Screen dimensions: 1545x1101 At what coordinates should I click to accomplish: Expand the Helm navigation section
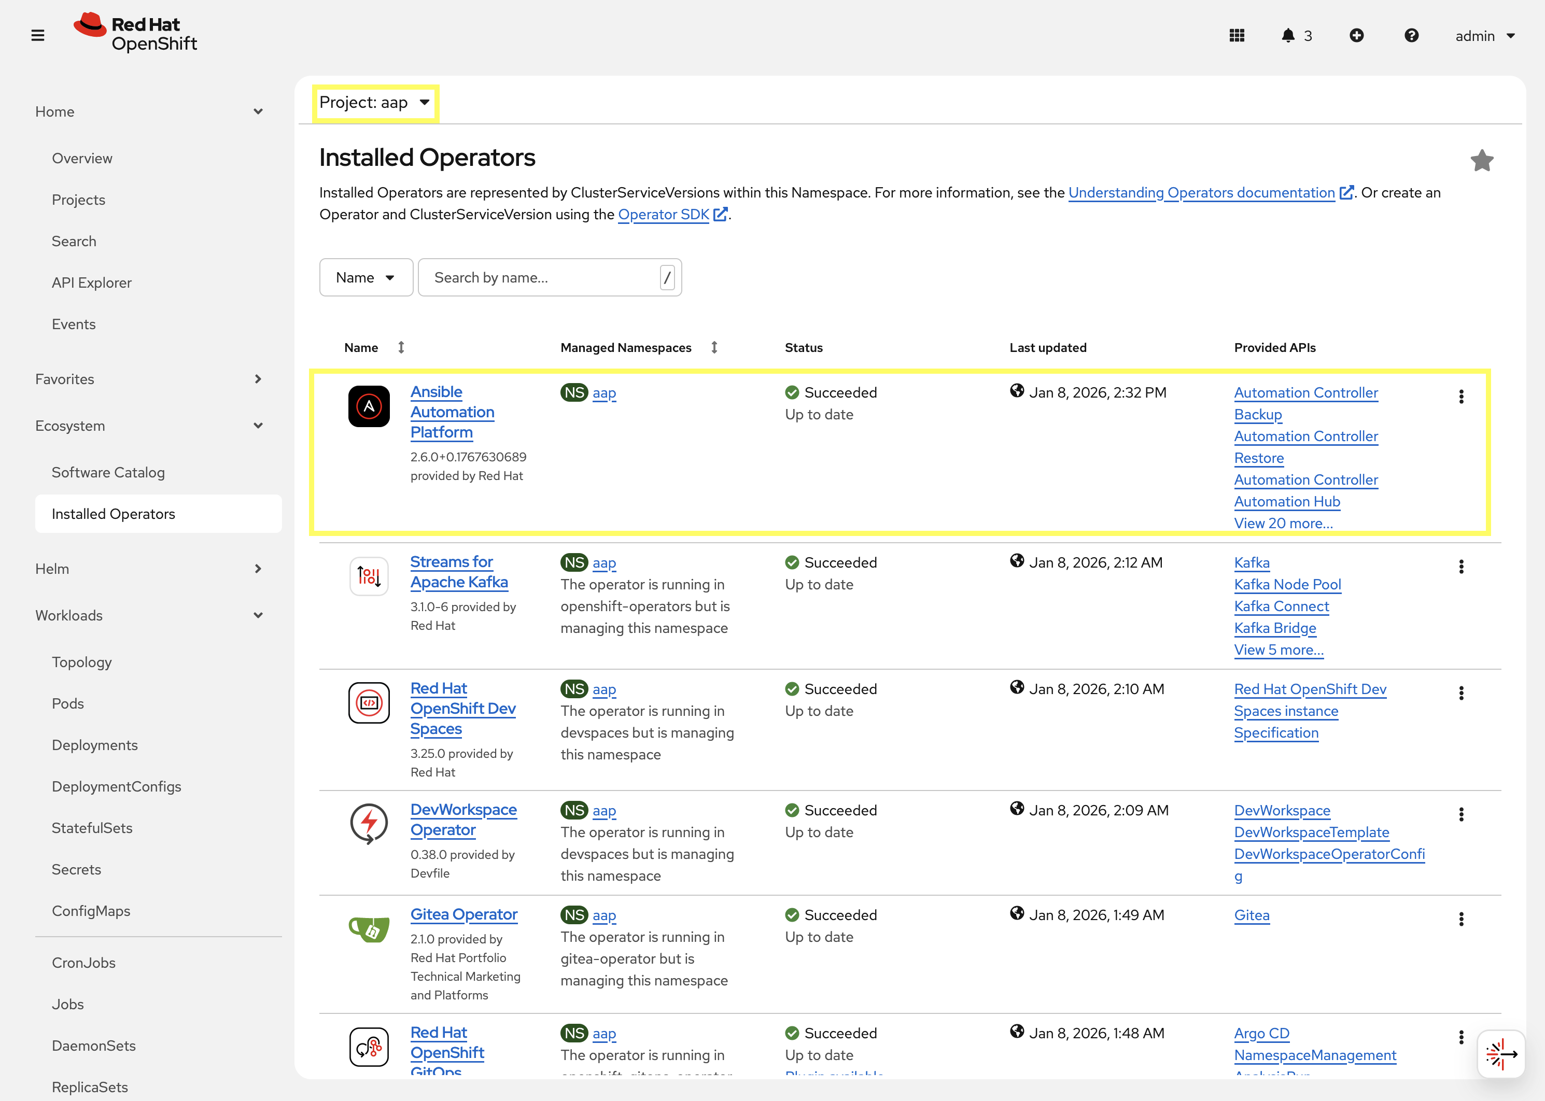(x=148, y=569)
